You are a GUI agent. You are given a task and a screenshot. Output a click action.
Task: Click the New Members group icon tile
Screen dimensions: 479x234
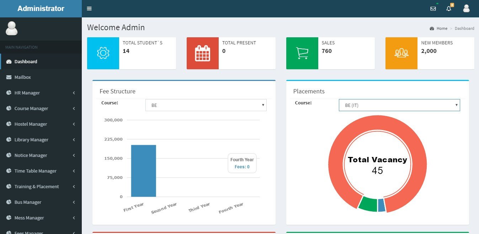tap(401, 53)
